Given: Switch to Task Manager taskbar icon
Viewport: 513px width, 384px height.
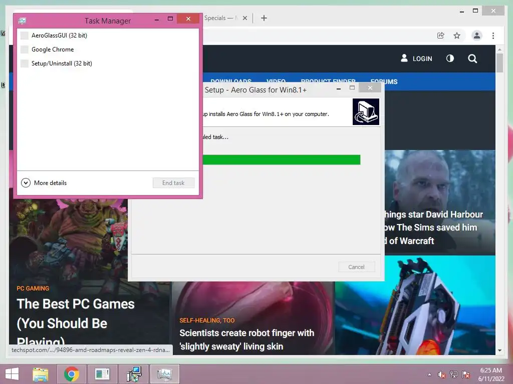Looking at the screenshot, I should pyautogui.click(x=164, y=374).
